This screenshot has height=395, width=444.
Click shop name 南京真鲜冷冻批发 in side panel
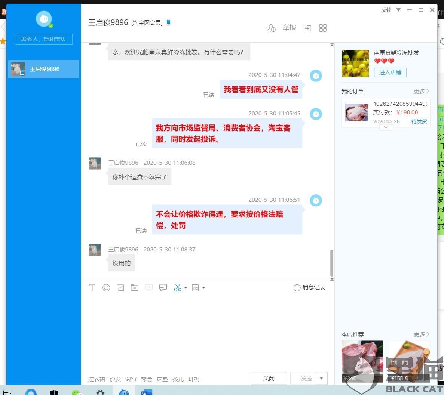(396, 53)
